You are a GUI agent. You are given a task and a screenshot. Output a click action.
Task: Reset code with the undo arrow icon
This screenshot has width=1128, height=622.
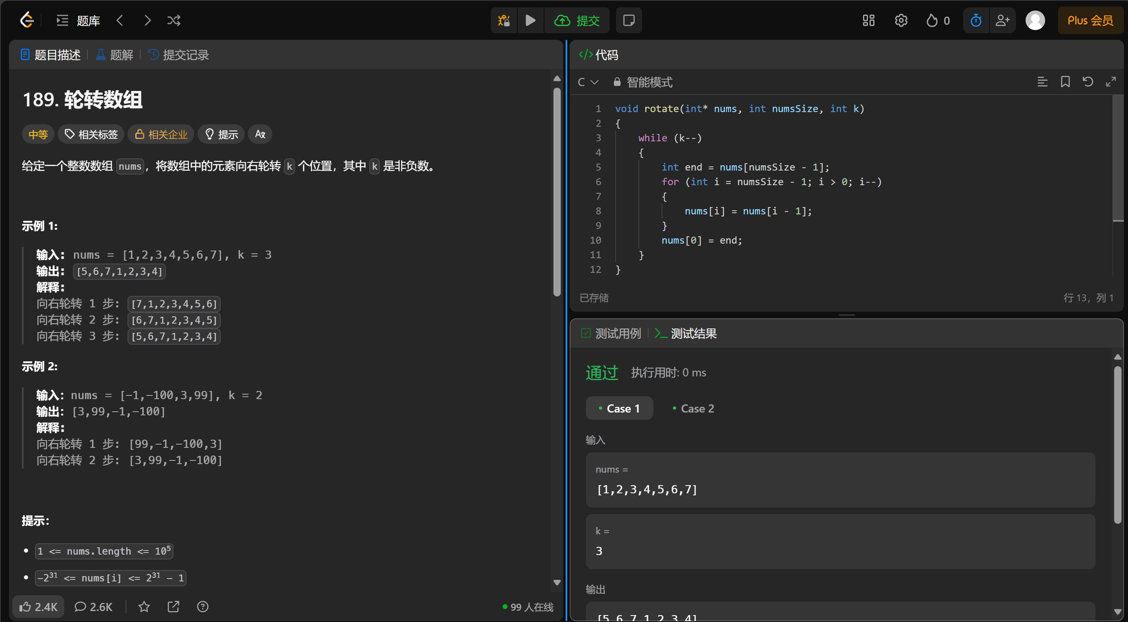(x=1088, y=82)
